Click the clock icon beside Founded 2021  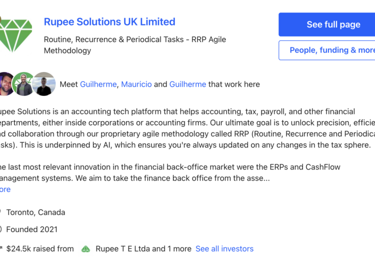0,229
